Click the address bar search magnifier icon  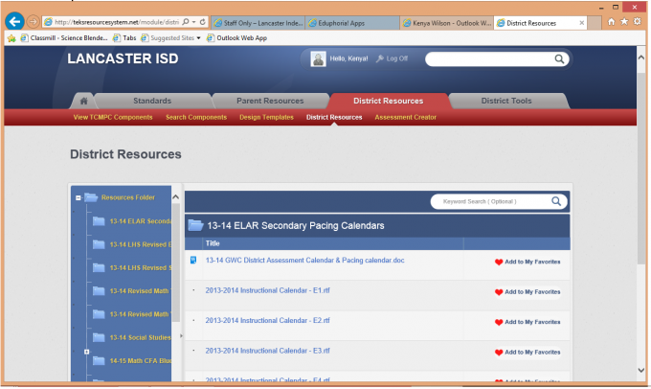pos(186,22)
